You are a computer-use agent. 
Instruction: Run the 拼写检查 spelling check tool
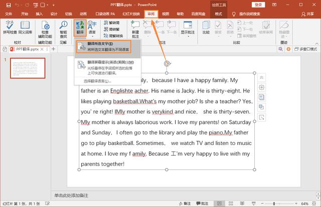tap(10, 27)
